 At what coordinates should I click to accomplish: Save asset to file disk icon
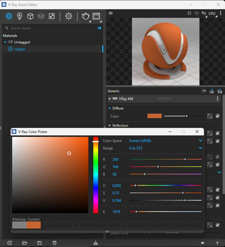click(40, 243)
